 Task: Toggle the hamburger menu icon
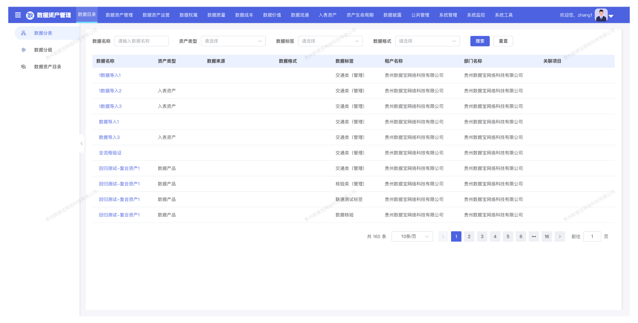18,15
